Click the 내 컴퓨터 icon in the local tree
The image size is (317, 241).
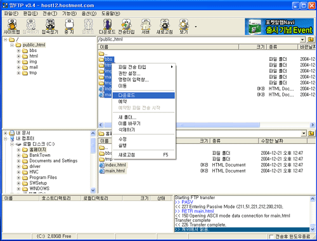[x=12, y=139]
